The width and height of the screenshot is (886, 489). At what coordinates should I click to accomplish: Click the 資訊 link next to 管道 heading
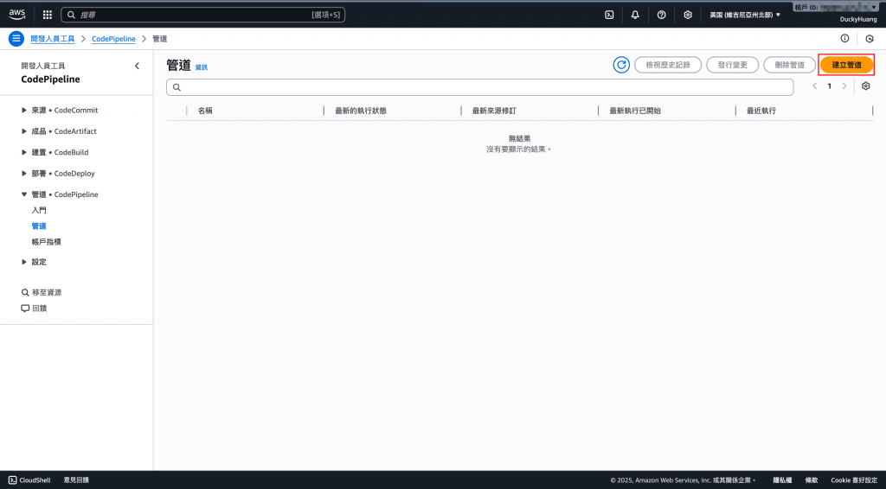click(201, 67)
